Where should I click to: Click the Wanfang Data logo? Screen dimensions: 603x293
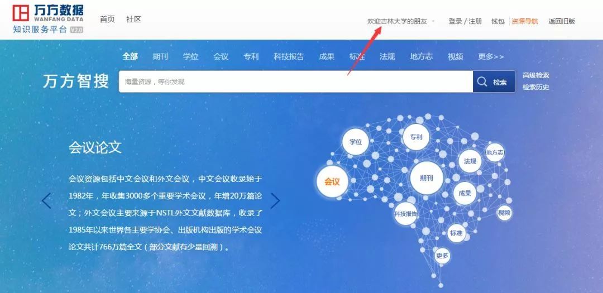[48, 18]
